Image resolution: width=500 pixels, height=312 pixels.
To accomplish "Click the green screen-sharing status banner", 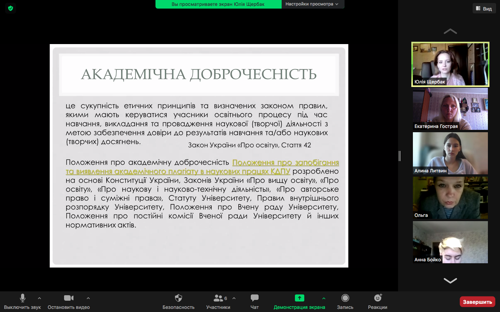I will tap(218, 4).
